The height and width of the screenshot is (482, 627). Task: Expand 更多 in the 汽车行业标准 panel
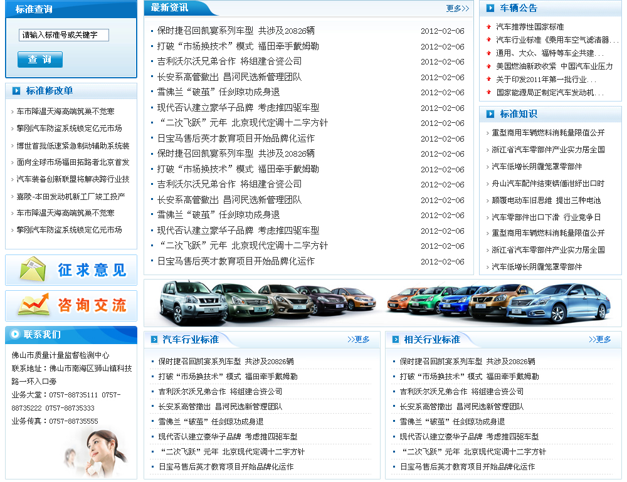(359, 339)
